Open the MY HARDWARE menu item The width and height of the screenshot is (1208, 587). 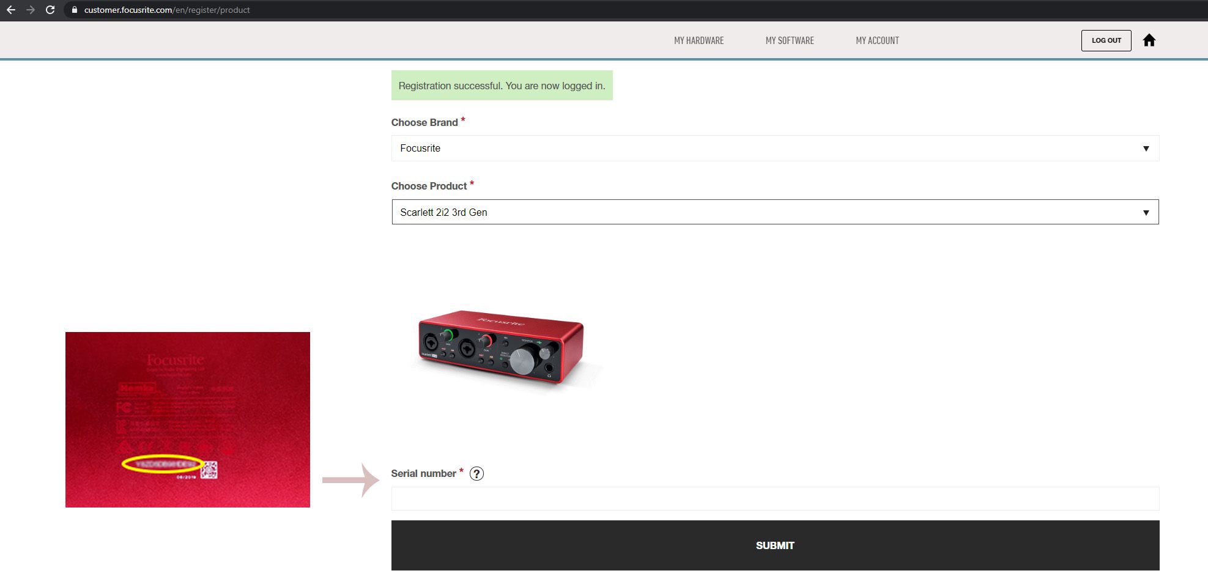tap(698, 40)
